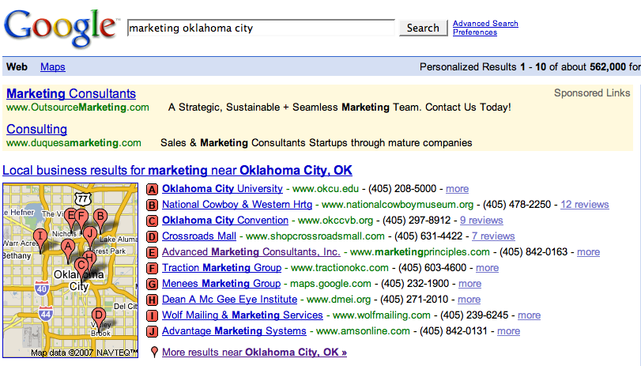Click the red B marker for National Cowboy listing
This screenshot has width=641, height=366.
point(153,205)
